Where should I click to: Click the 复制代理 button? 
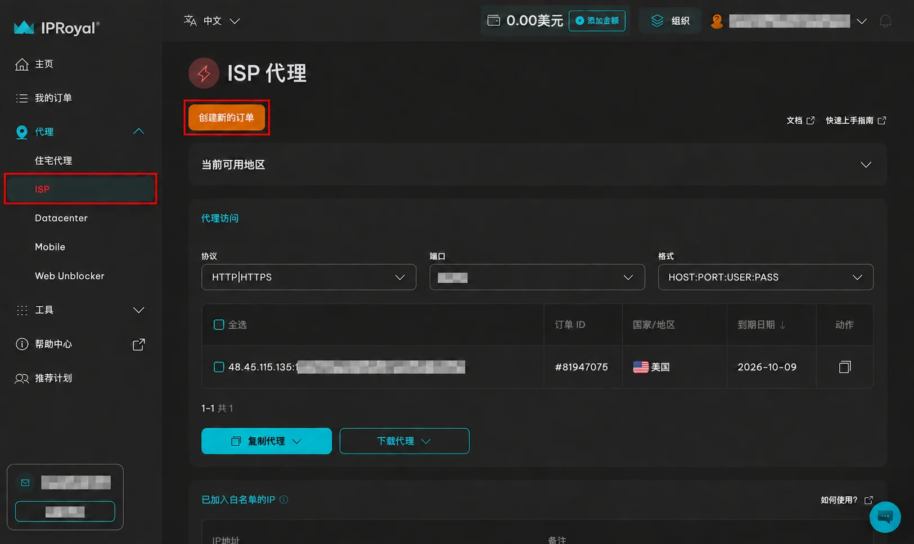coord(267,441)
